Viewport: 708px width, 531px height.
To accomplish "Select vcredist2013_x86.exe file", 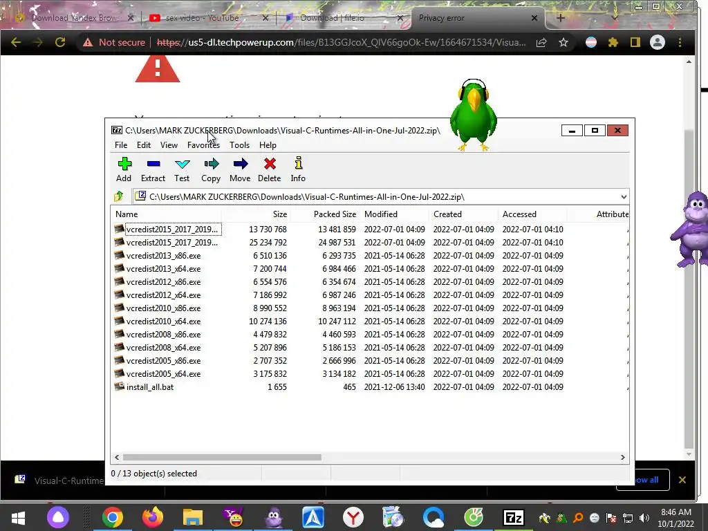I will click(x=163, y=256).
